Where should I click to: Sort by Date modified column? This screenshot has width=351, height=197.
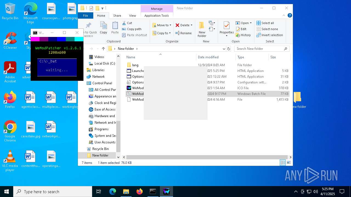pyautogui.click(x=216, y=57)
